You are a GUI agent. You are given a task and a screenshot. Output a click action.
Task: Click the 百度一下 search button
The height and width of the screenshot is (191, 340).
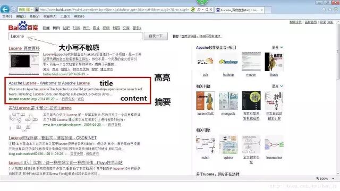(x=156, y=36)
